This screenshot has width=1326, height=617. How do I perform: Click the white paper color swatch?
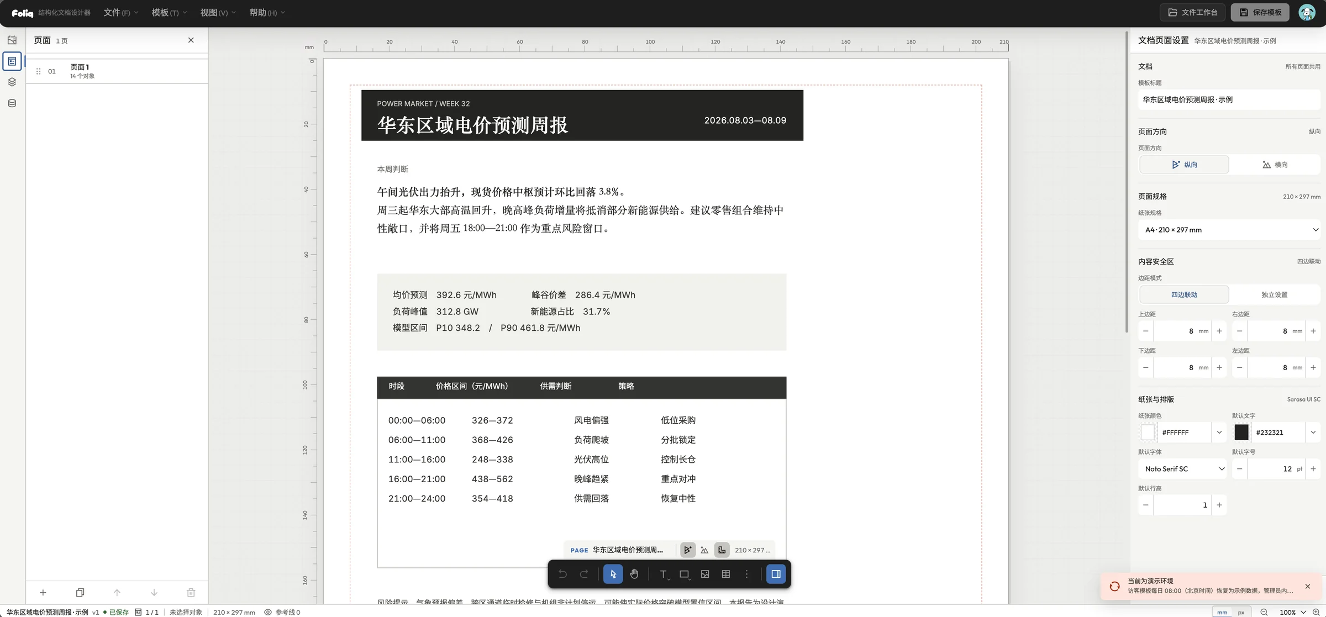coord(1148,433)
